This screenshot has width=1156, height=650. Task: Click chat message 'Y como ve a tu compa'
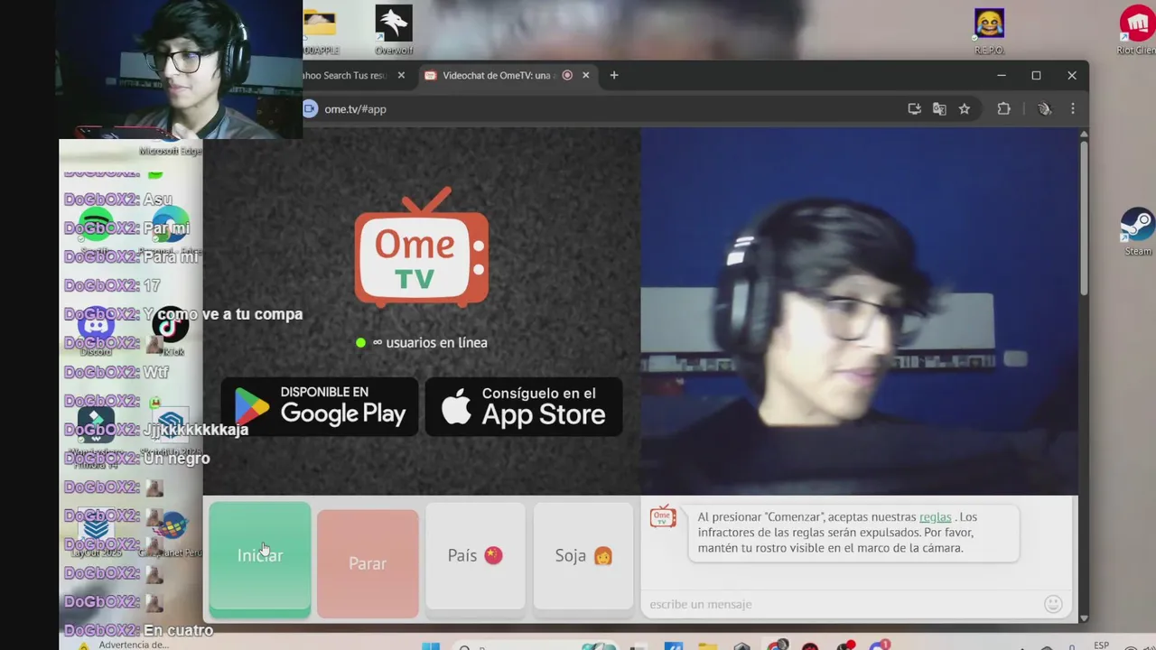(x=223, y=314)
